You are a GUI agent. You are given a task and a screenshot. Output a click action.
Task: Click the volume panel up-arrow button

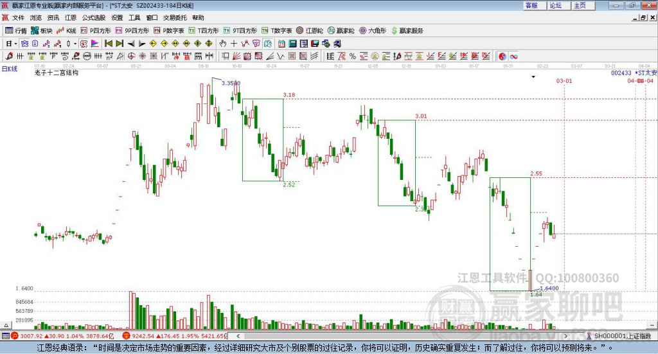(x=6, y=325)
